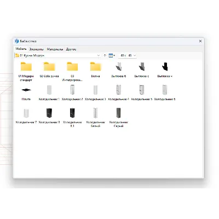
Task: Open the 03 Интегрирова... folder
Action: [x=72, y=72]
